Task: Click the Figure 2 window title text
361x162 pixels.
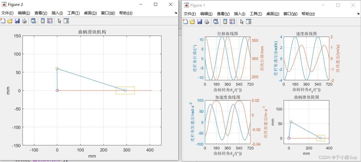Action: click(15, 4)
